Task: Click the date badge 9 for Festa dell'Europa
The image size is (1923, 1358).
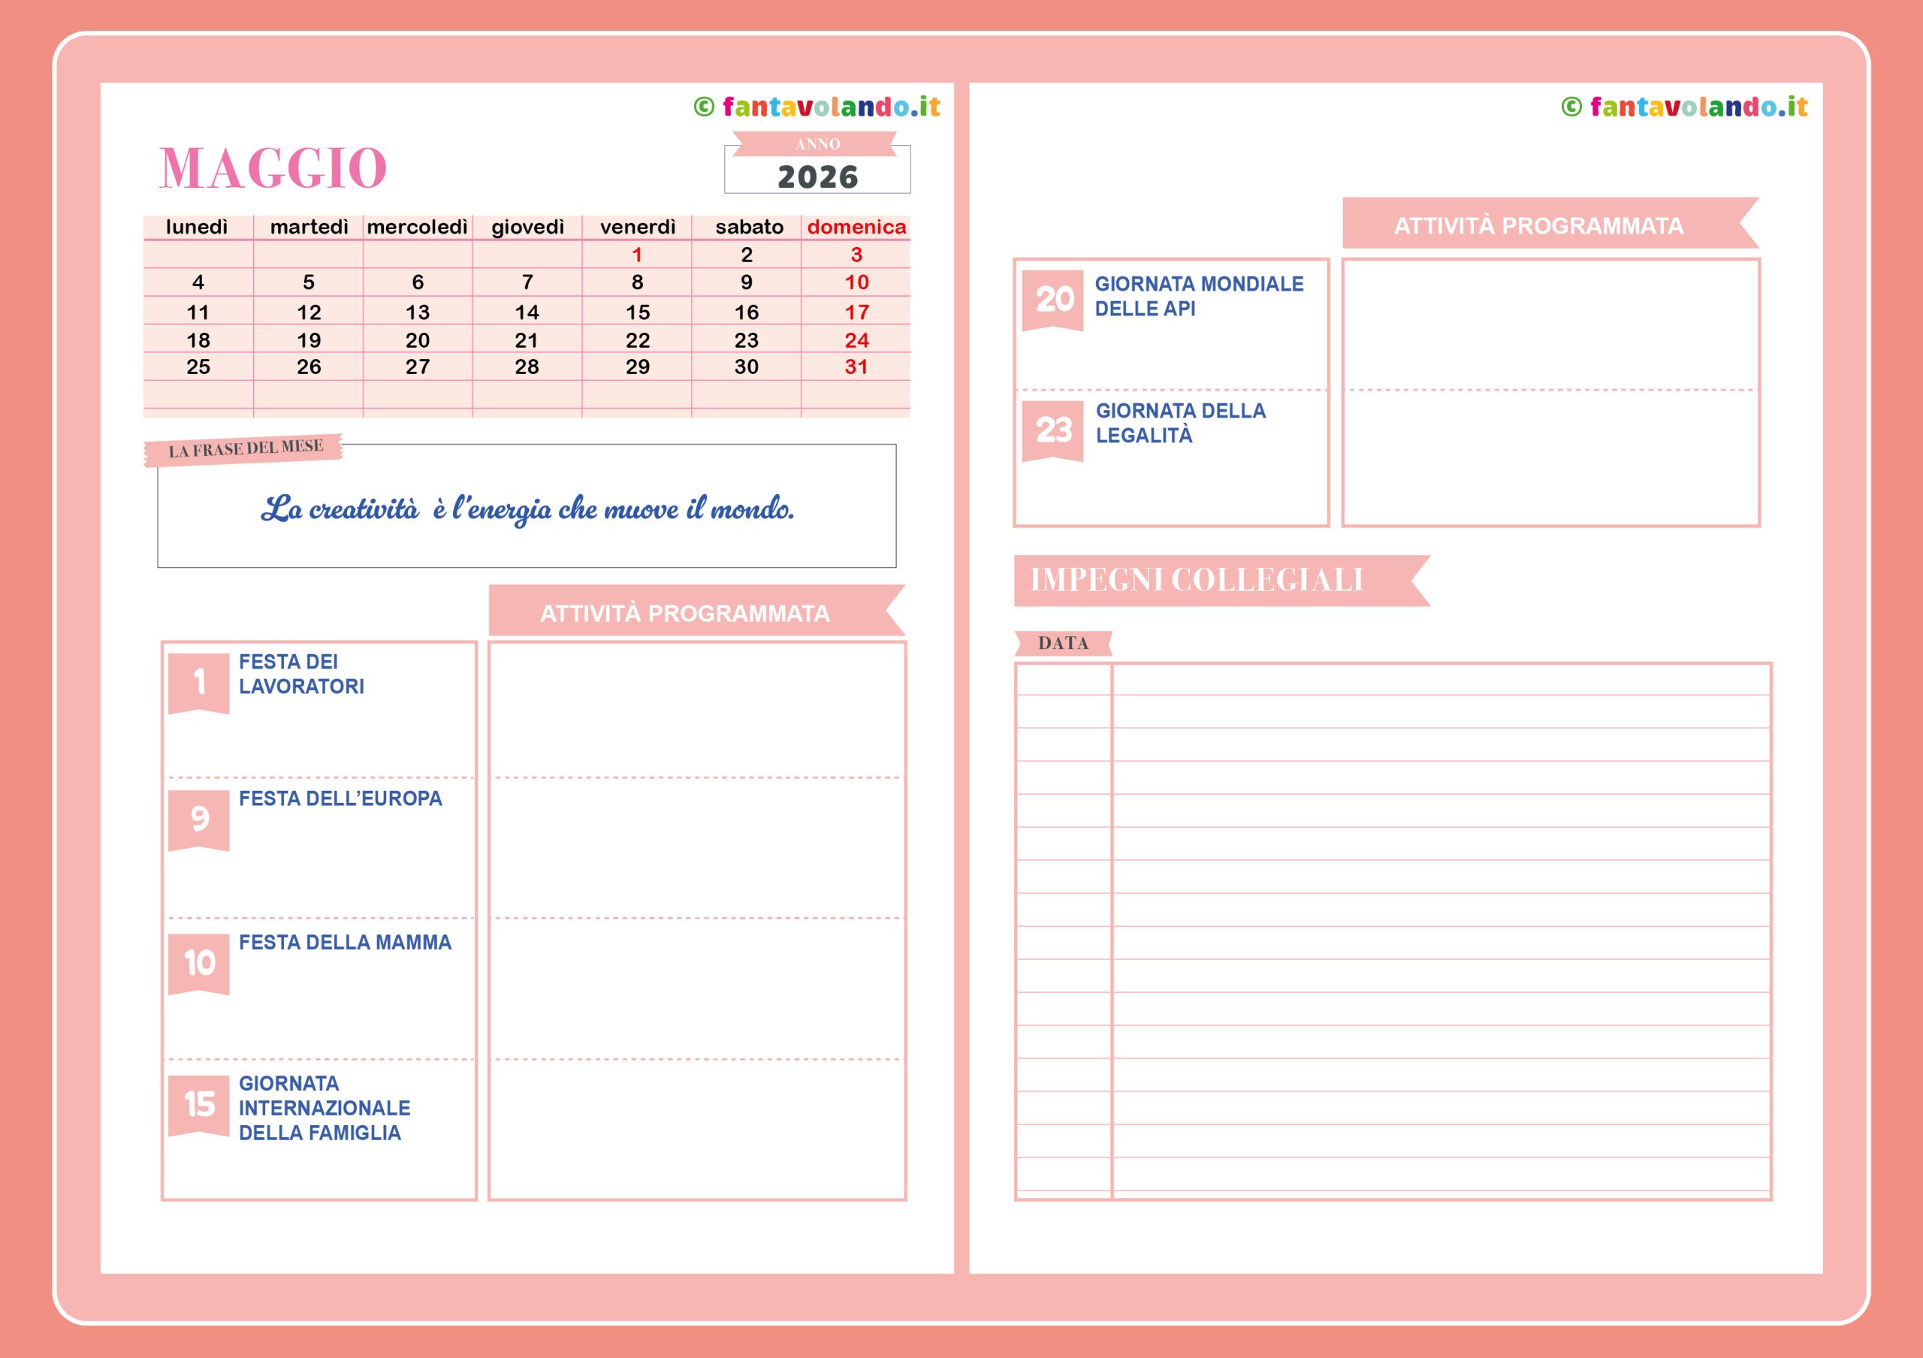Action: point(198,818)
